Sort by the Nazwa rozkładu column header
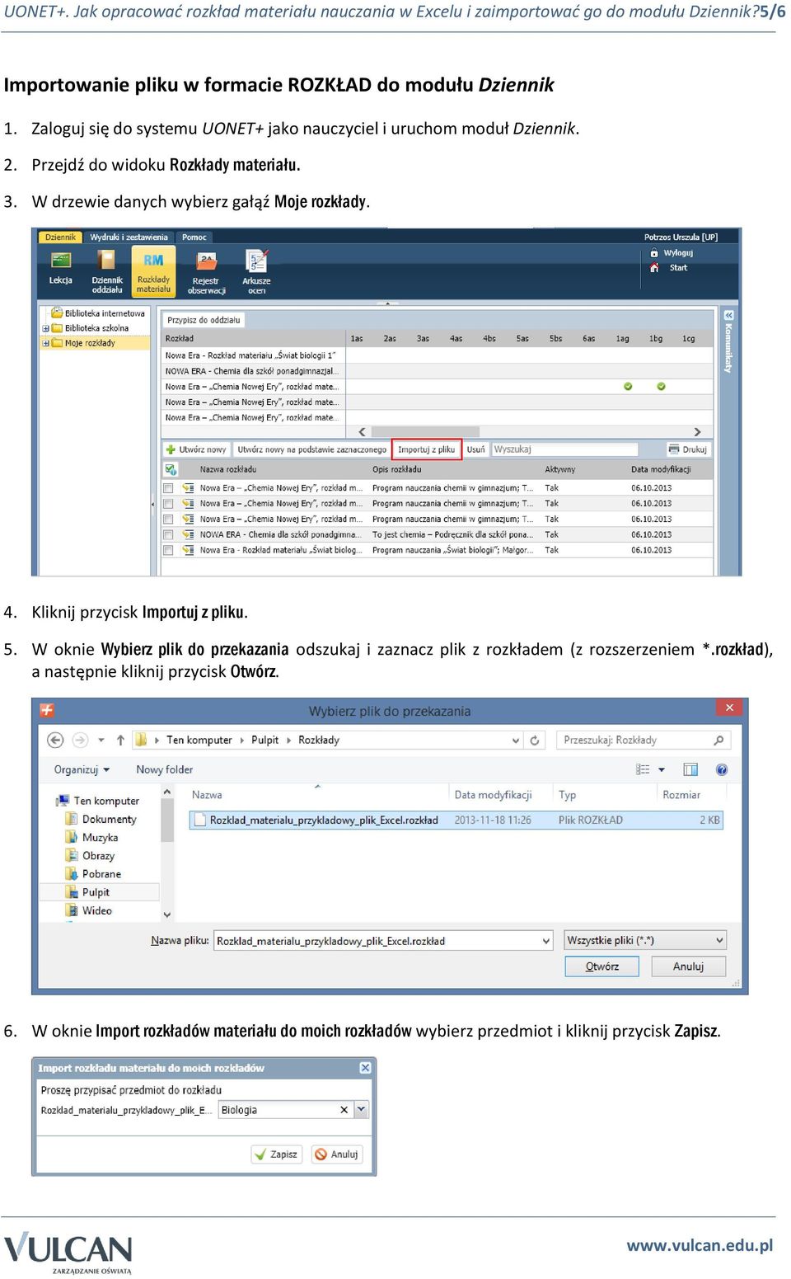 click(228, 469)
